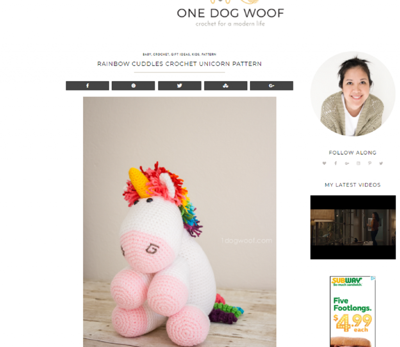Click the One Dog Woof site logo

(x=230, y=14)
